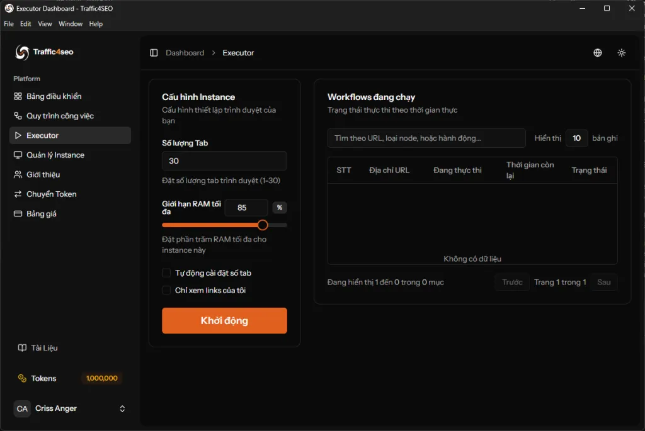The image size is (645, 431).
Task: Click the Quy trình công việc icon
Action: [18, 116]
